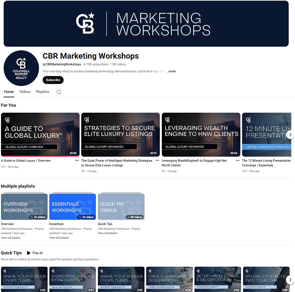The width and height of the screenshot is (295, 292).
Task: View full playlist under Quick Tips
Action: (x=108, y=233)
